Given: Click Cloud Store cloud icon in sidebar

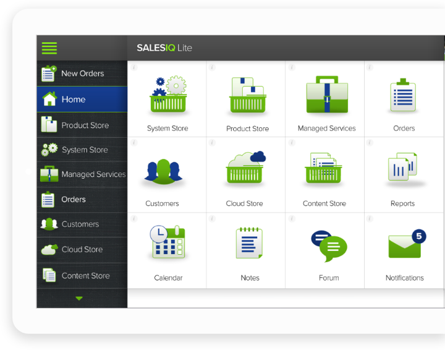Looking at the screenshot, I should (x=49, y=249).
